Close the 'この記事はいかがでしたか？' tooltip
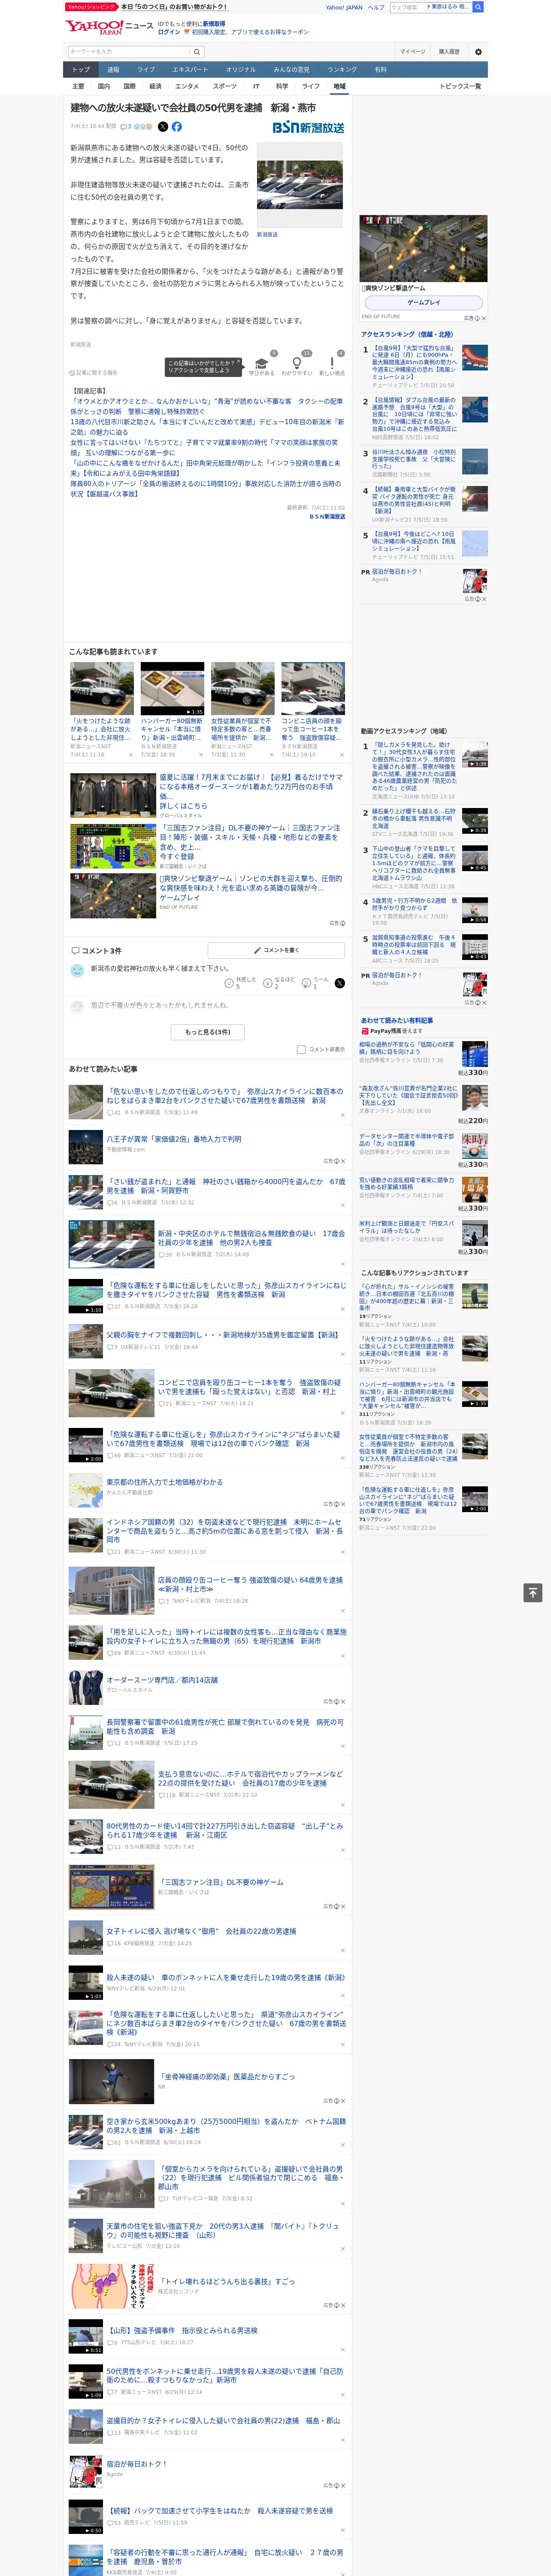551x2576 pixels. (238, 362)
